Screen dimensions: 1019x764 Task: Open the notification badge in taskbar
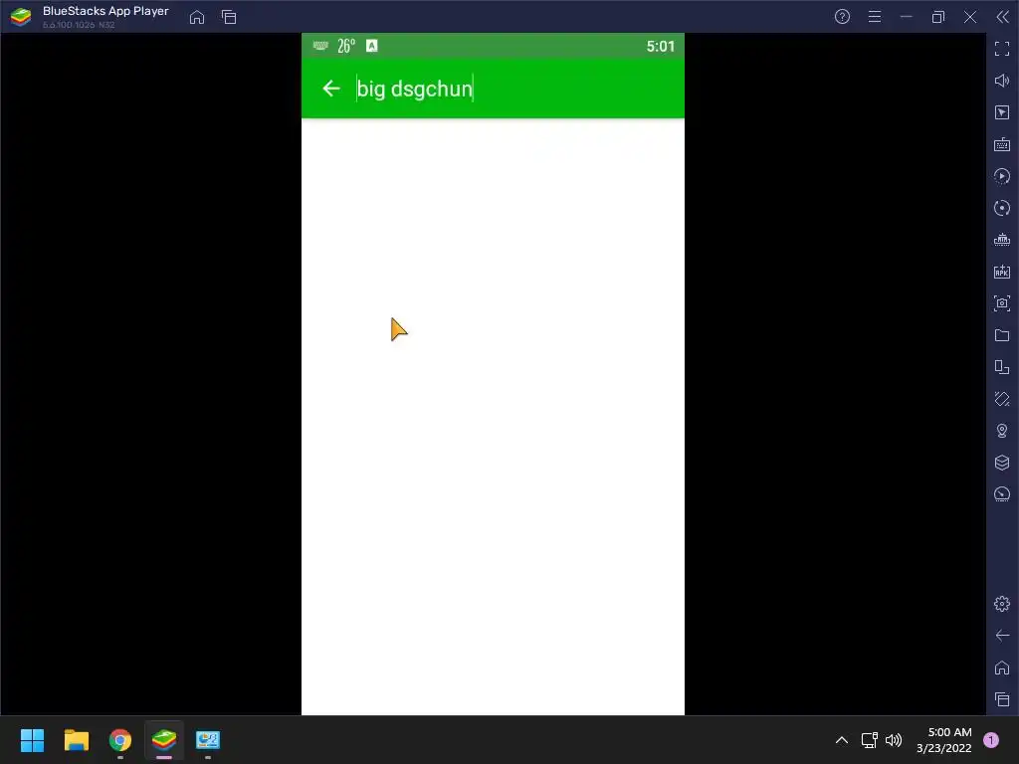coord(991,740)
